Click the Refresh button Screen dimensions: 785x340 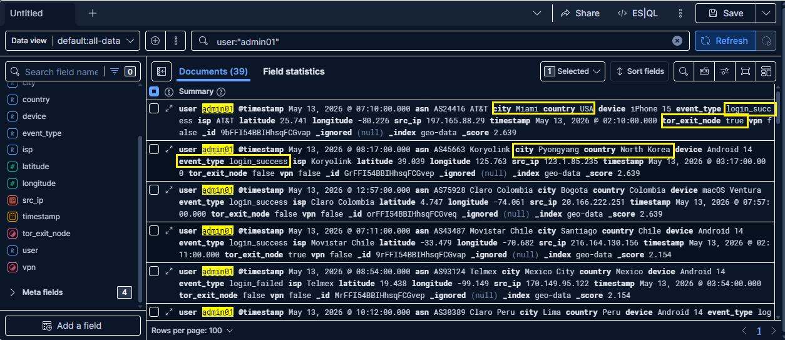click(726, 41)
